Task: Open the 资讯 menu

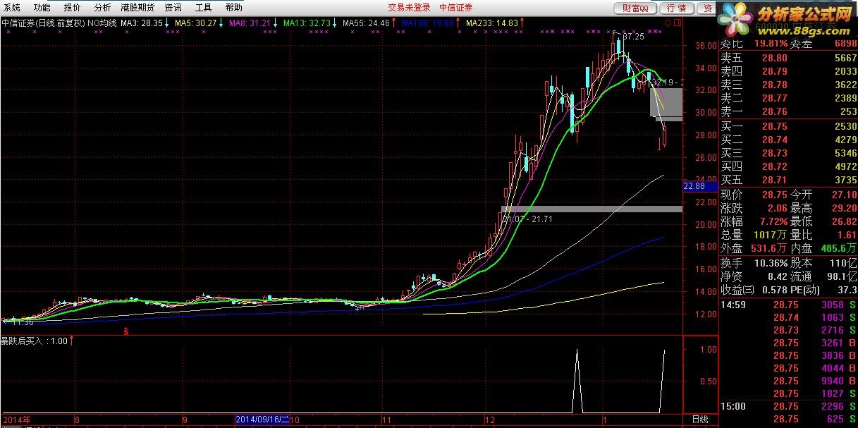Action: click(173, 8)
